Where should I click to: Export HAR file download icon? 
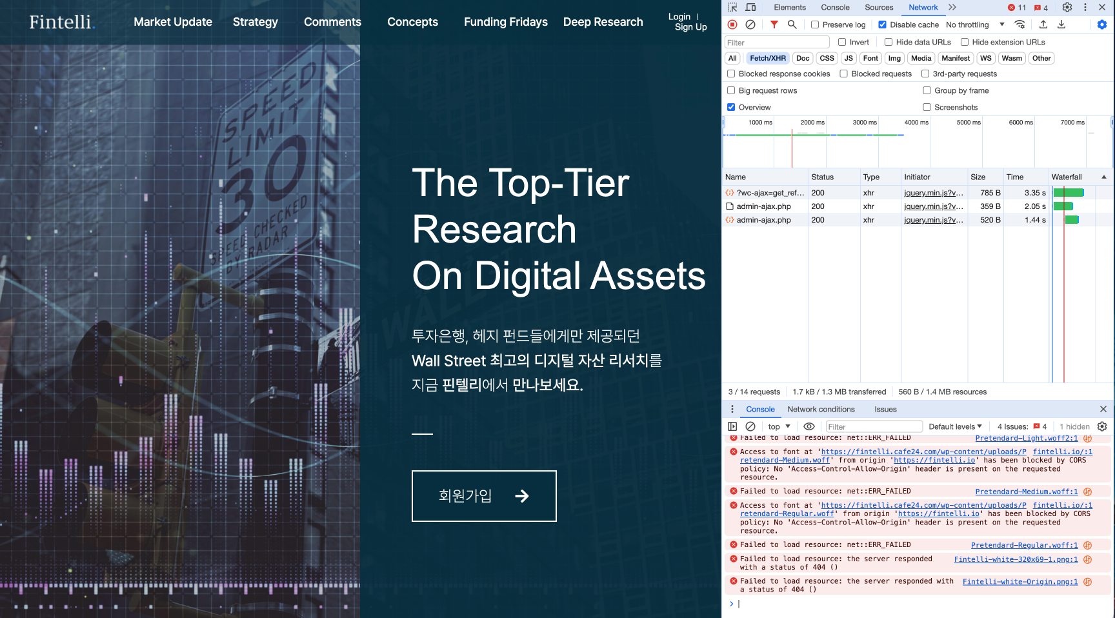[1061, 25]
